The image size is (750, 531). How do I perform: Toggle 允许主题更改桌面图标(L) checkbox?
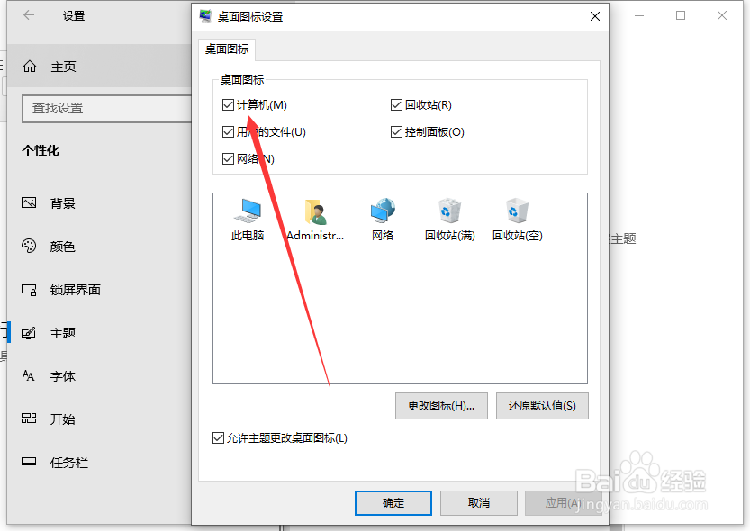click(x=218, y=437)
